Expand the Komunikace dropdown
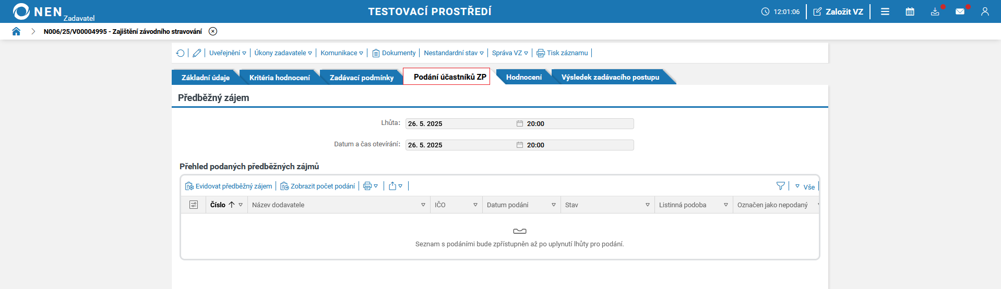 342,53
